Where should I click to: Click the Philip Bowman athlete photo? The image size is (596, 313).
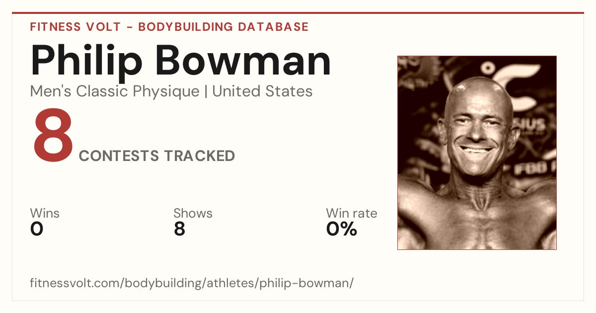477,153
